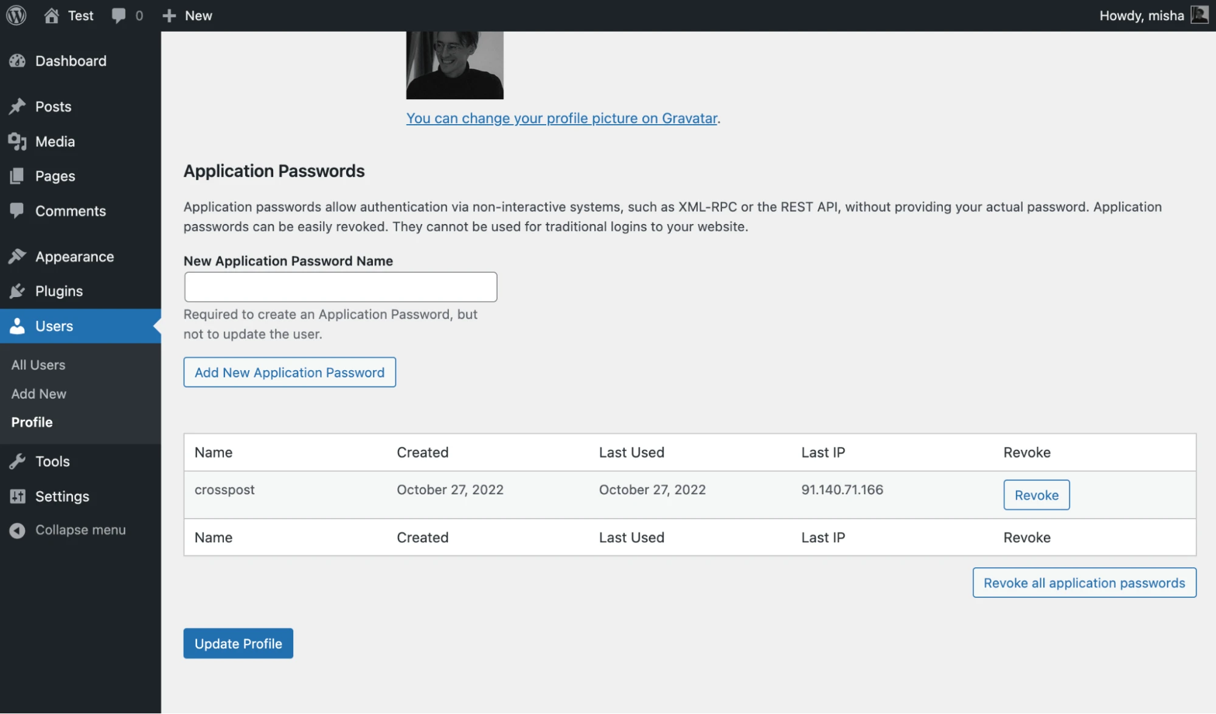Open the Media library icon
This screenshot has height=714, width=1216.
click(17, 141)
